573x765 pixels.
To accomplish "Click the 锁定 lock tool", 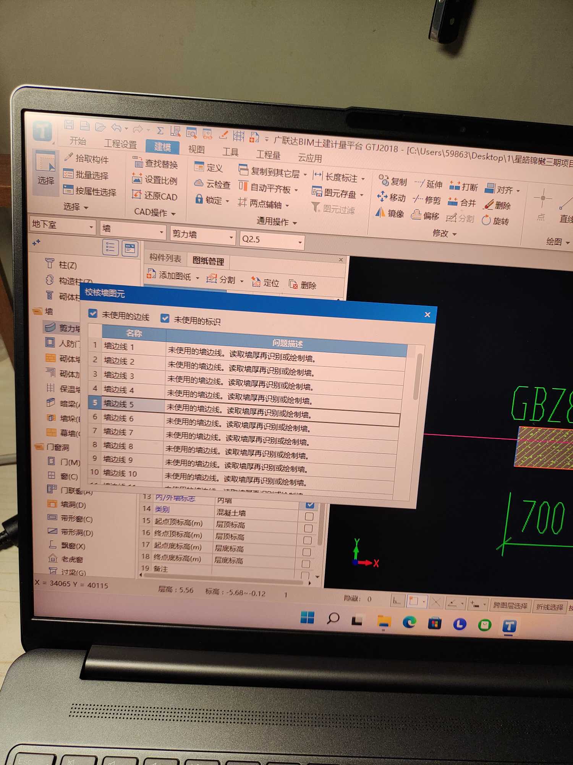I will click(212, 200).
